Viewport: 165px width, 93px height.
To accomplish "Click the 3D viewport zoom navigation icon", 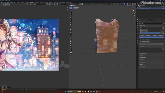I will pyautogui.click(x=135, y=13).
